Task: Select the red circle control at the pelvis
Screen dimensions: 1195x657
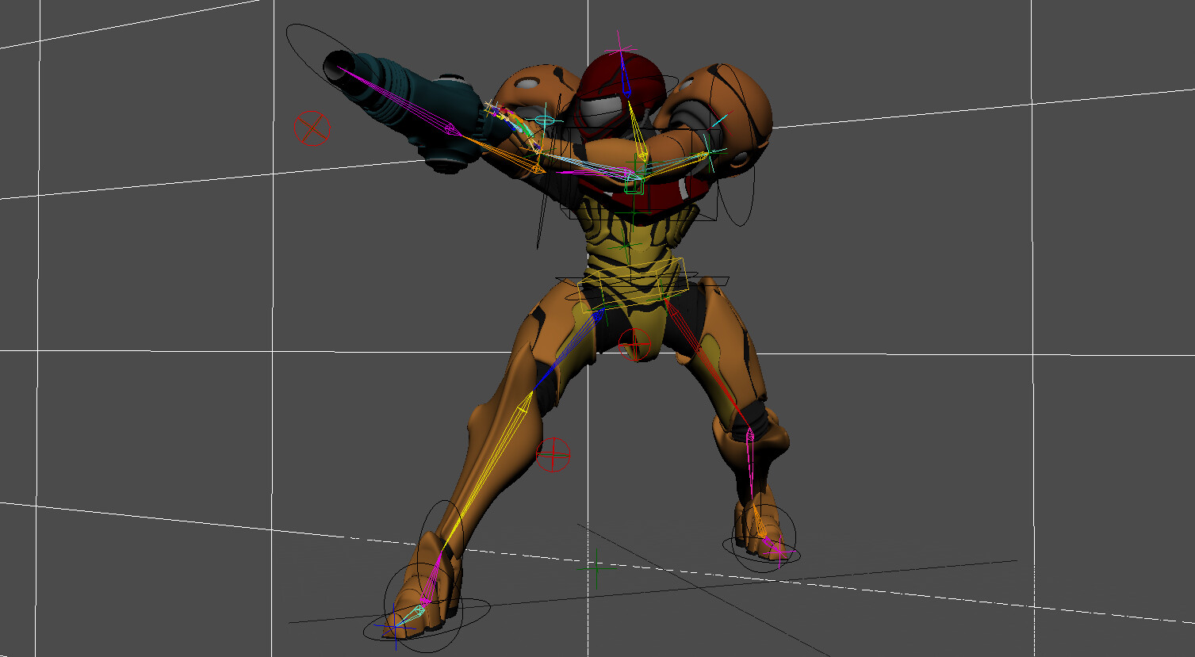Action: [634, 345]
